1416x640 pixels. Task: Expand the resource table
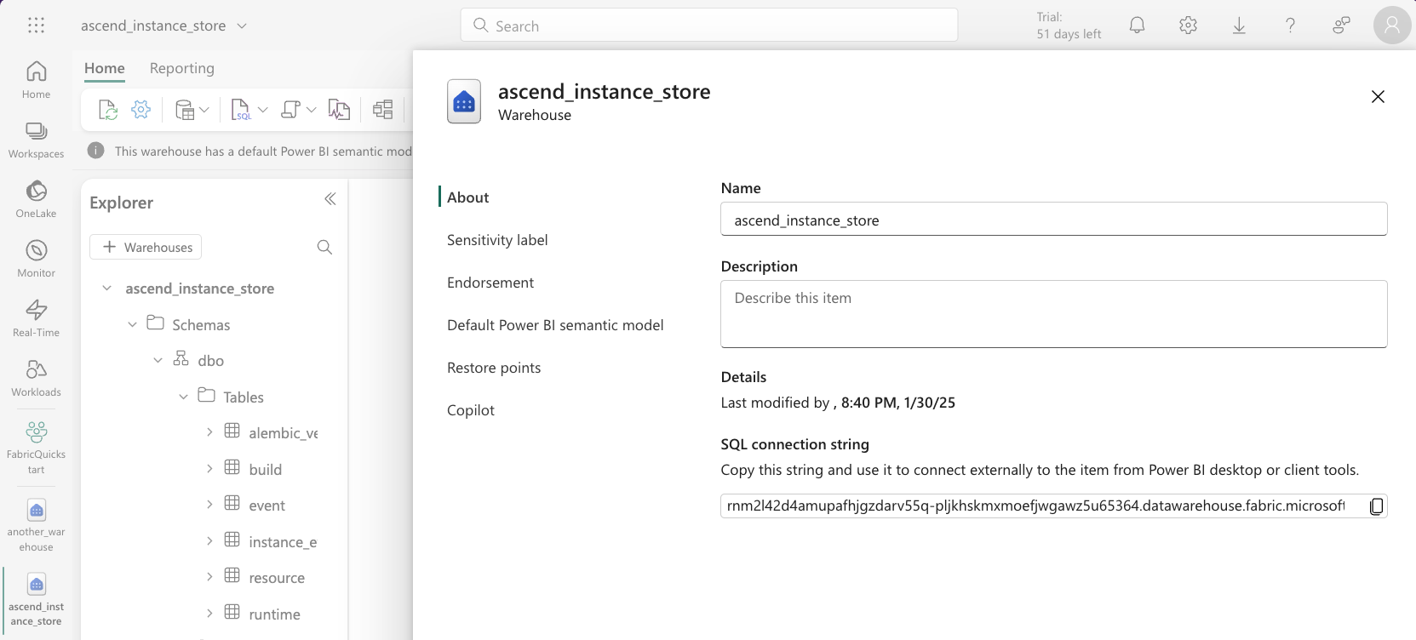tap(209, 577)
